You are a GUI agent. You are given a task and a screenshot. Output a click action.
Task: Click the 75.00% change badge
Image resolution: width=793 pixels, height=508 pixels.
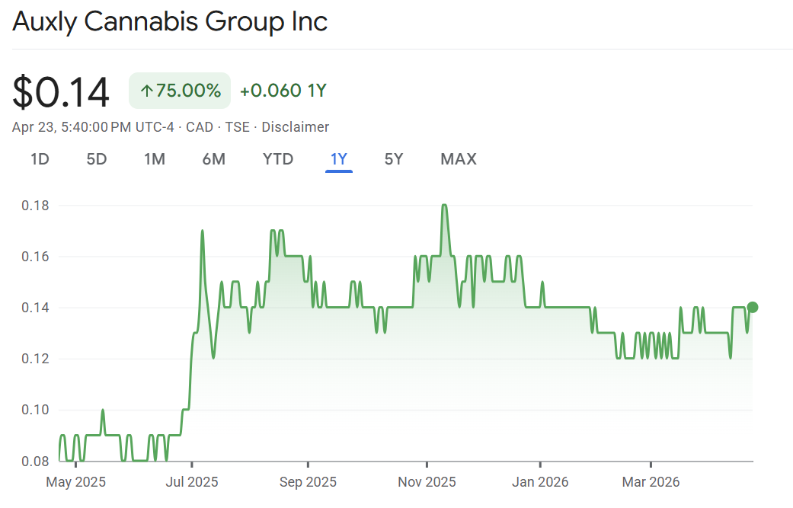pyautogui.click(x=180, y=91)
